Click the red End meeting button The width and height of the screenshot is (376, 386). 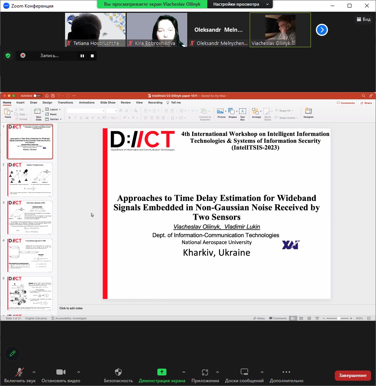tap(353, 375)
